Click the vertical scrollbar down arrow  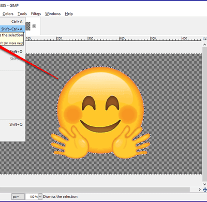coord(204,184)
